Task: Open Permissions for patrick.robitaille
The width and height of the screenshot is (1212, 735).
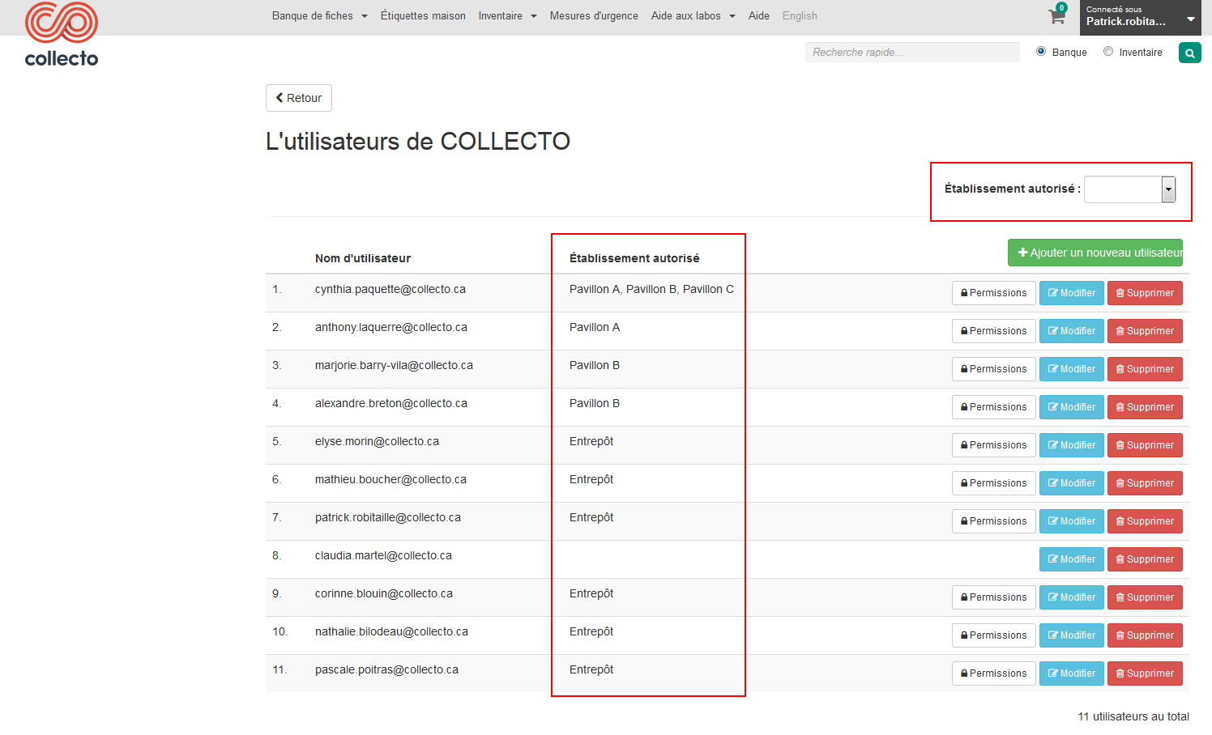Action: [x=994, y=521]
